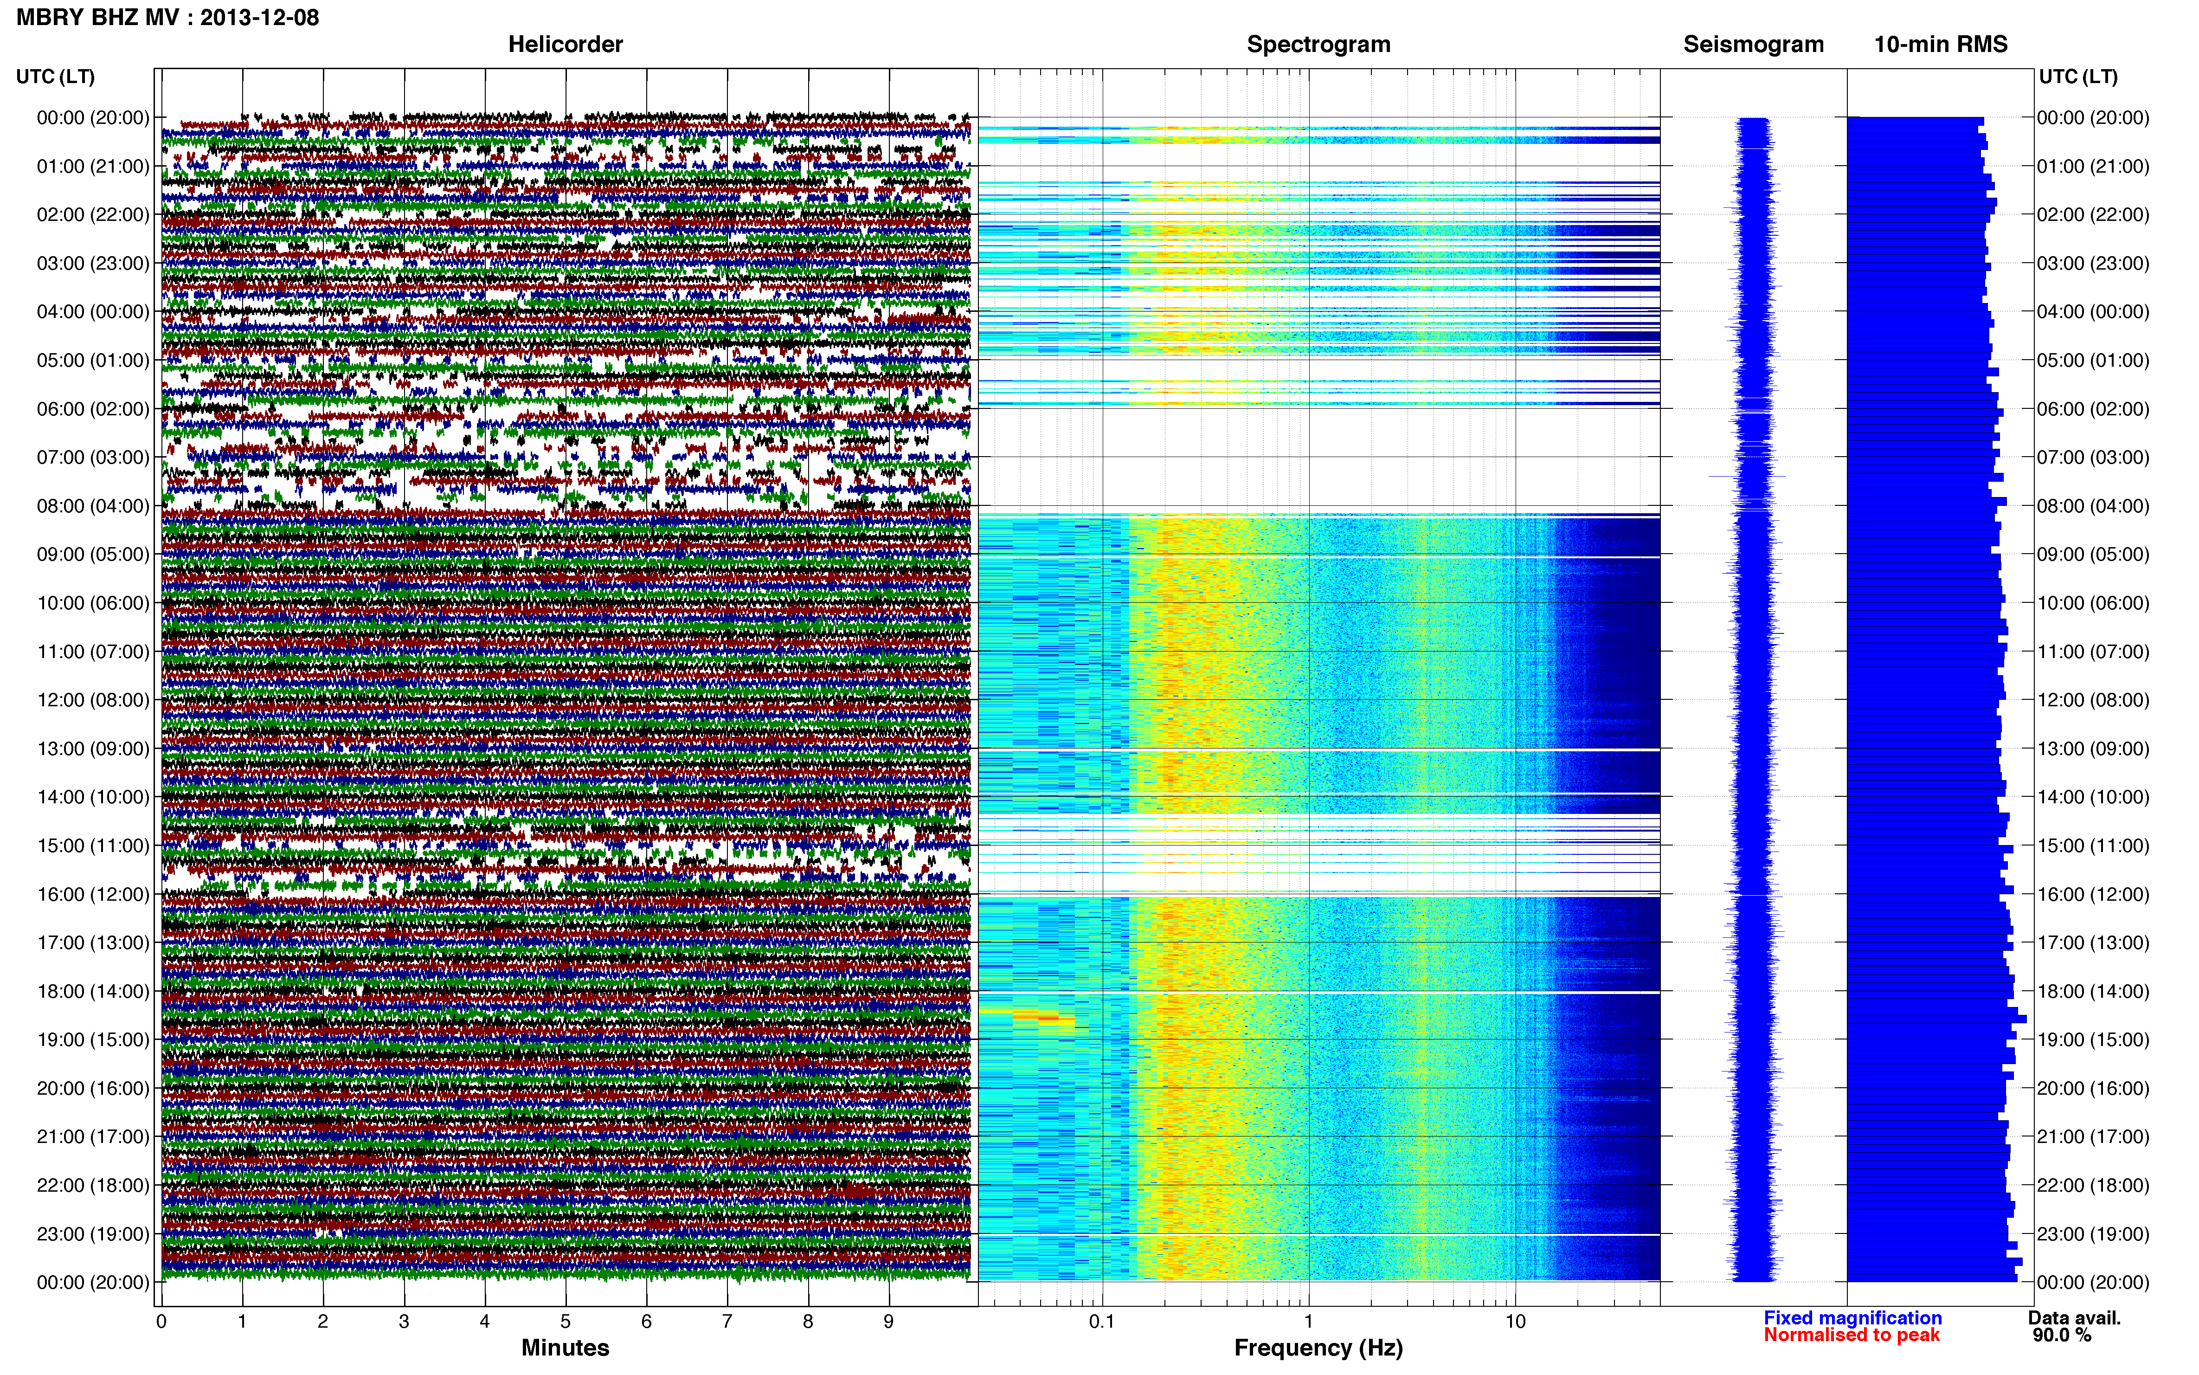Click the plot title "MBRY BHZ MV : 2013-12-08"
Viewport: 2199px width, 1375px height.
coord(168,17)
